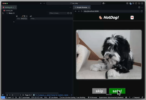Open the Accounts icon in title bar

pyautogui.click(x=127, y=3)
